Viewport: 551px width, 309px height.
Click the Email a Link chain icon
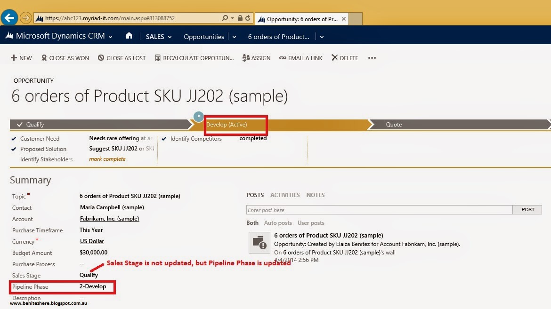point(283,58)
